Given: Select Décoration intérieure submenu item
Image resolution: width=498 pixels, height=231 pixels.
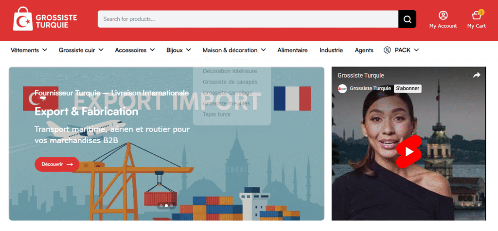Looking at the screenshot, I should (230, 71).
